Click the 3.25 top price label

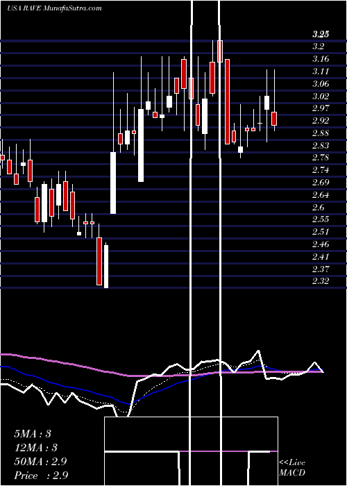[x=321, y=34]
